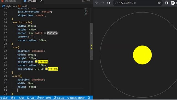Open the errors and warnings status indicator
177x100 pixels.
[x=4, y=98]
